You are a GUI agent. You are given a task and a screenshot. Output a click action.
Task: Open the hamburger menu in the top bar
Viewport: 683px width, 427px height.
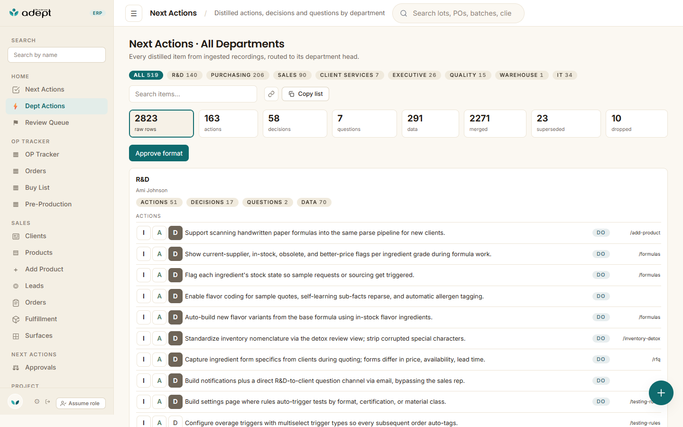coord(134,13)
